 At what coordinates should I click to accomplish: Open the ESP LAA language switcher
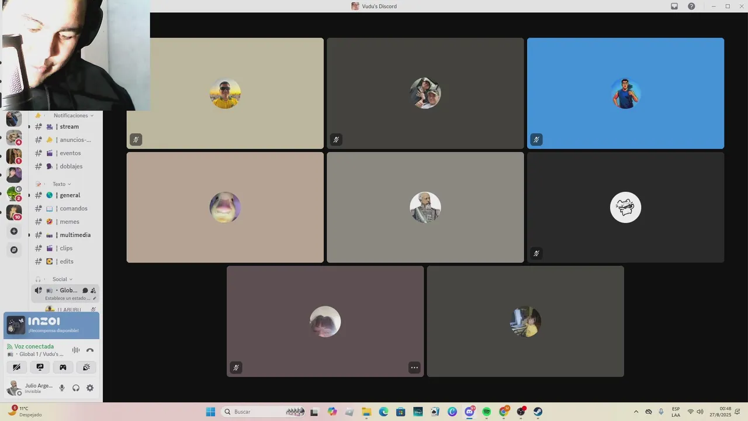[x=676, y=412]
